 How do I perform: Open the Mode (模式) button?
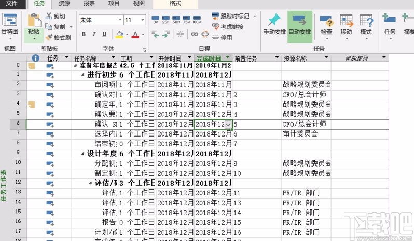tap(366, 26)
